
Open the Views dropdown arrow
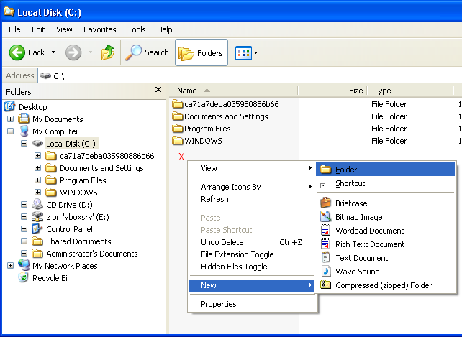(x=255, y=53)
